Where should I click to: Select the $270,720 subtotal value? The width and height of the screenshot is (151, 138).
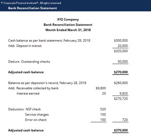click(x=121, y=99)
